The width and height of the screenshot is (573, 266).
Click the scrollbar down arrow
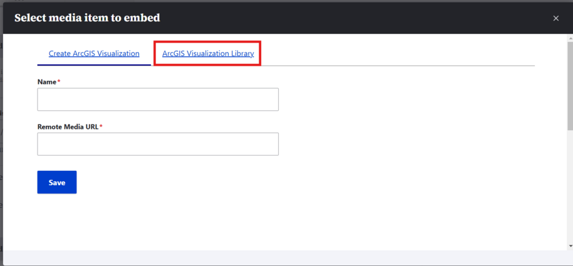(570, 246)
